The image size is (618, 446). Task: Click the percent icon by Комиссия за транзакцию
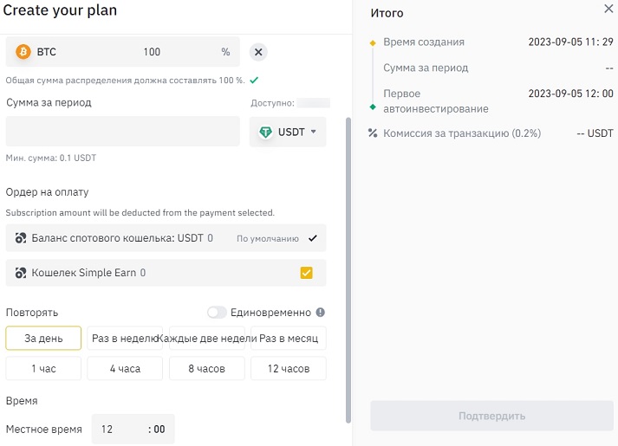pos(373,133)
